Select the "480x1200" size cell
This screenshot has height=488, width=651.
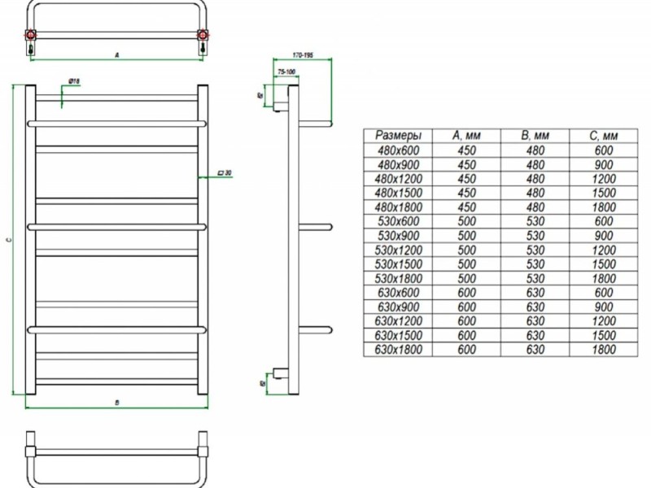click(398, 179)
